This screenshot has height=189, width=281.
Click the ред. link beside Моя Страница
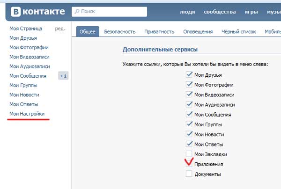tap(60, 29)
